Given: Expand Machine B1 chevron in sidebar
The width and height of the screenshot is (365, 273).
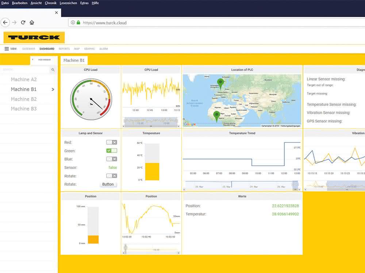Looking at the screenshot, I should (53, 90).
